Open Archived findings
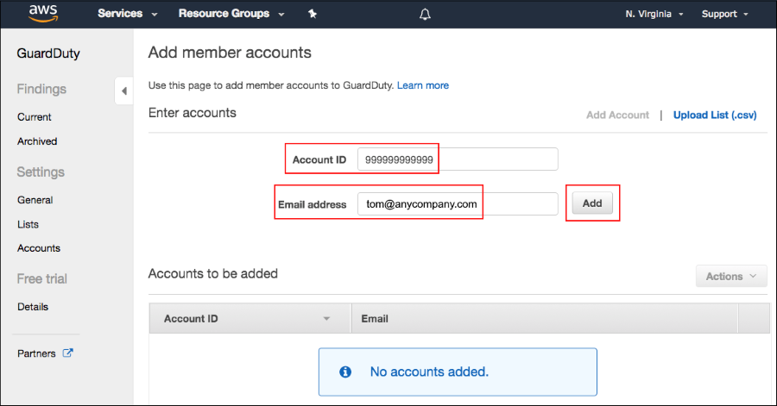The image size is (777, 406). (37, 141)
